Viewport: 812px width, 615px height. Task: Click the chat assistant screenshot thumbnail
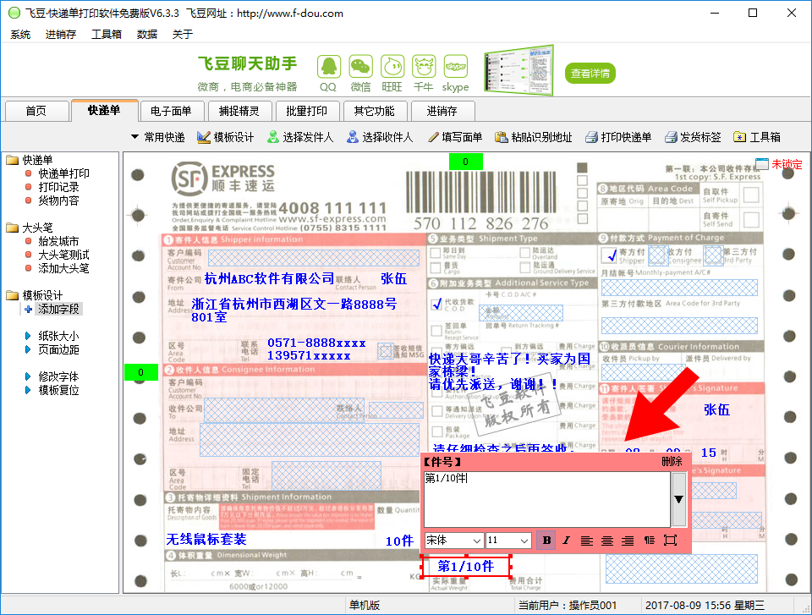pyautogui.click(x=518, y=70)
